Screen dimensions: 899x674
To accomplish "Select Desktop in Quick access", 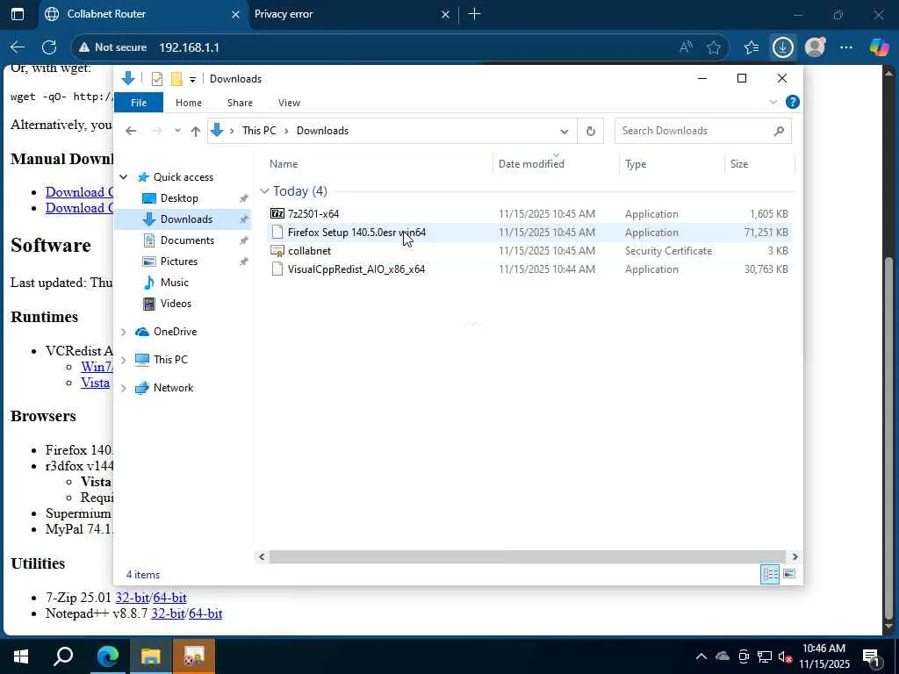I will [179, 198].
